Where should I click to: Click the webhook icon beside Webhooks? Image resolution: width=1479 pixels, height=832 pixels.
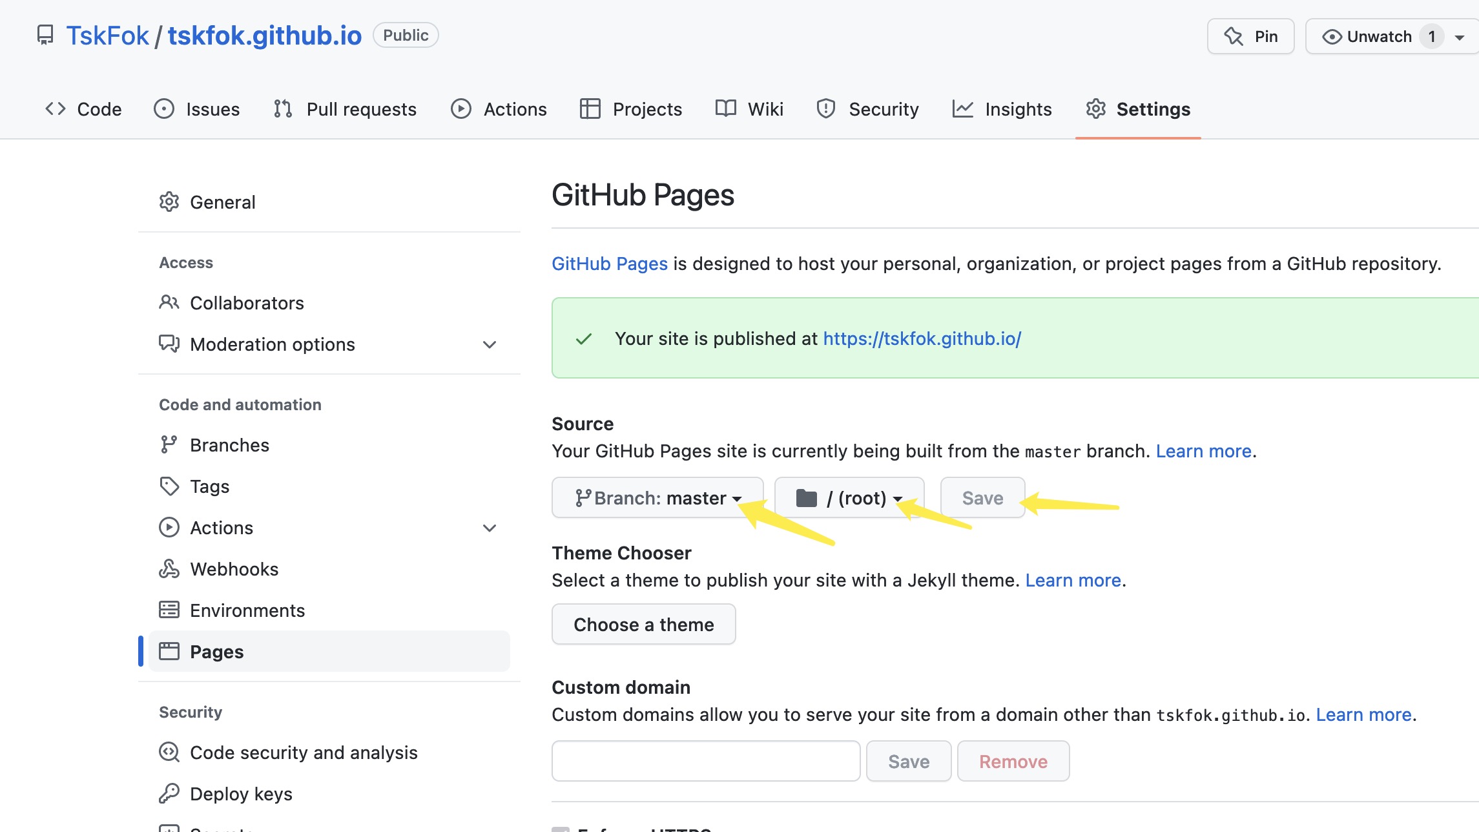tap(169, 568)
